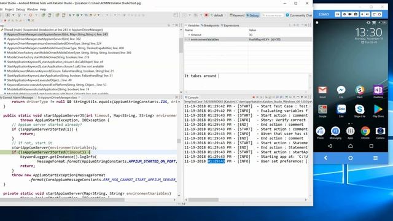Click the volume up icon in mirror toolbar
This screenshot has height=221, width=393.
(x=368, y=14)
